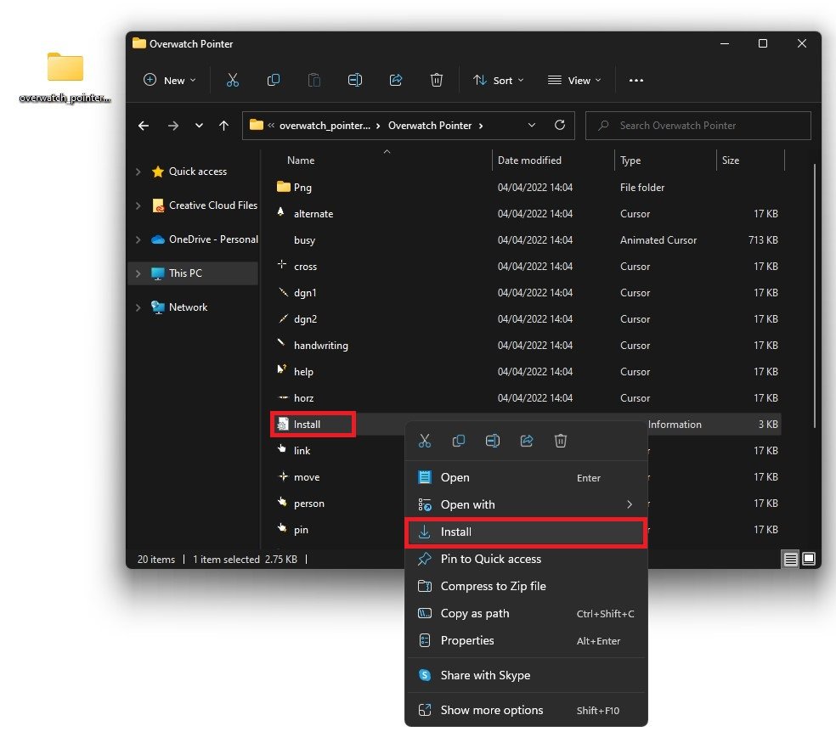This screenshot has height=743, width=836.
Task: Switch to large thumbnails view icon
Action: click(809, 559)
